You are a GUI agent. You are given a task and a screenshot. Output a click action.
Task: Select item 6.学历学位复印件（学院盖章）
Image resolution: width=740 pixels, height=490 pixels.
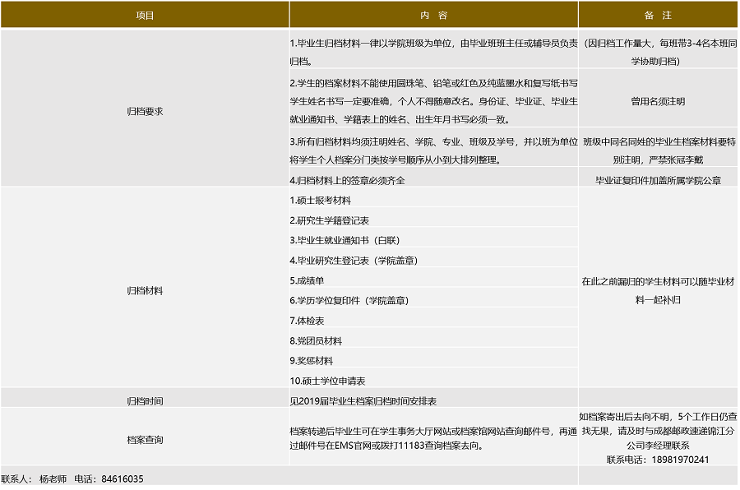point(349,300)
